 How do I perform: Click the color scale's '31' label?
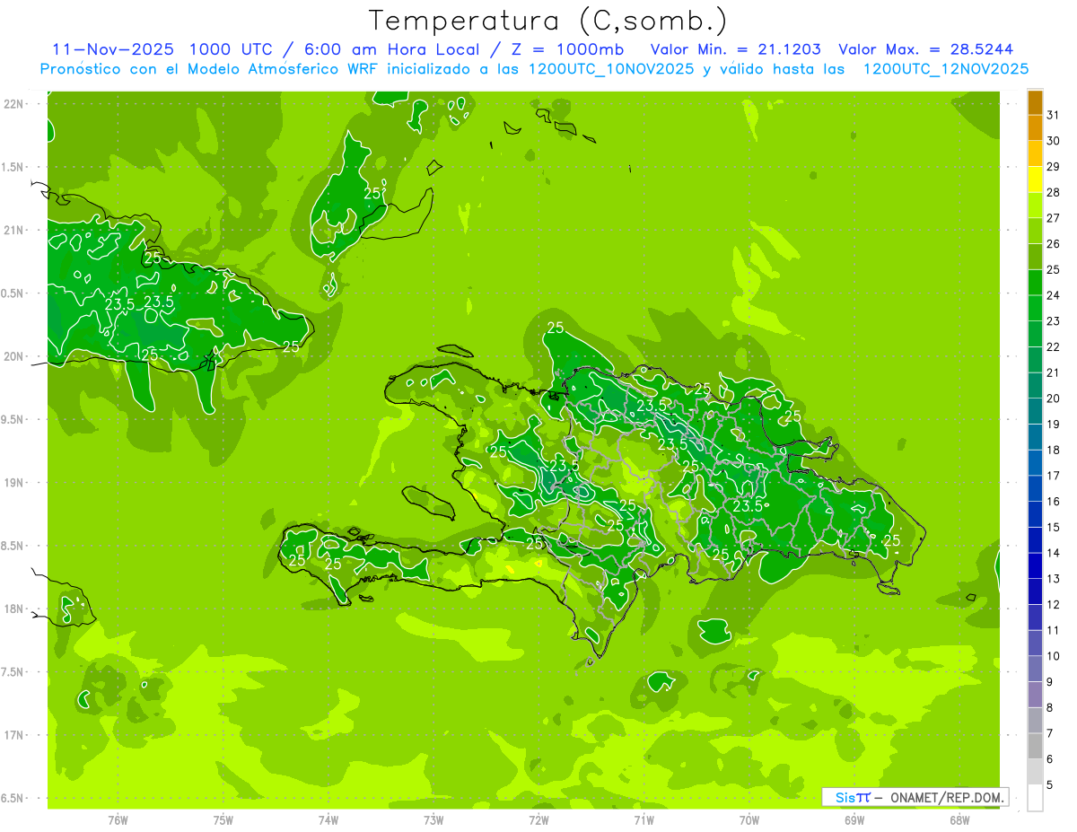pos(1054,115)
